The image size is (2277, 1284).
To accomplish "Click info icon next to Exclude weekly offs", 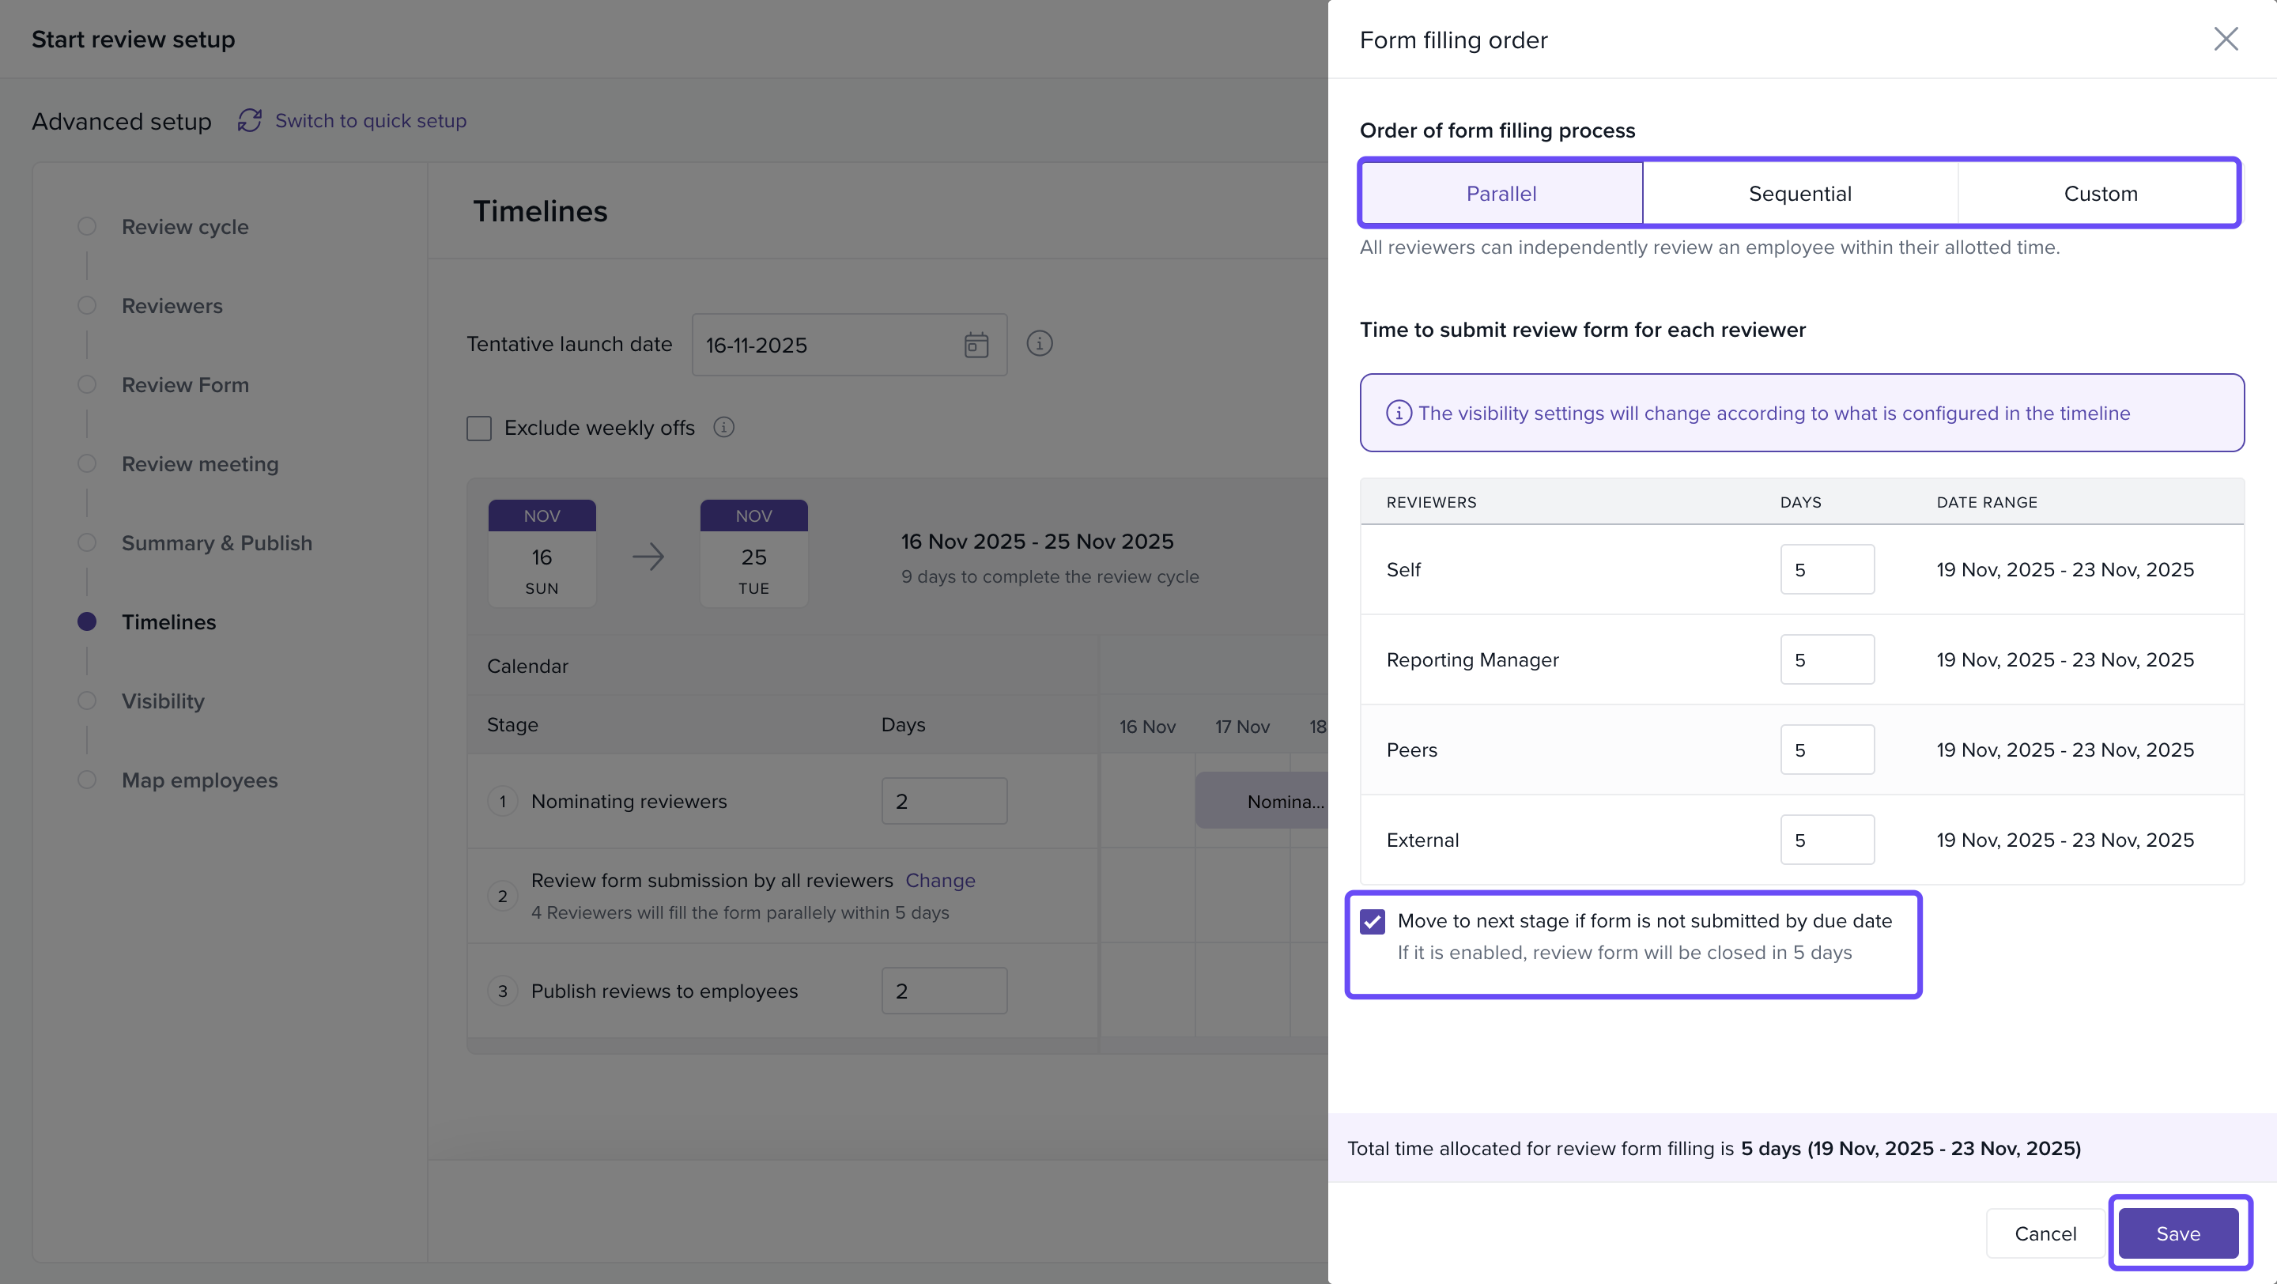I will click(x=723, y=428).
